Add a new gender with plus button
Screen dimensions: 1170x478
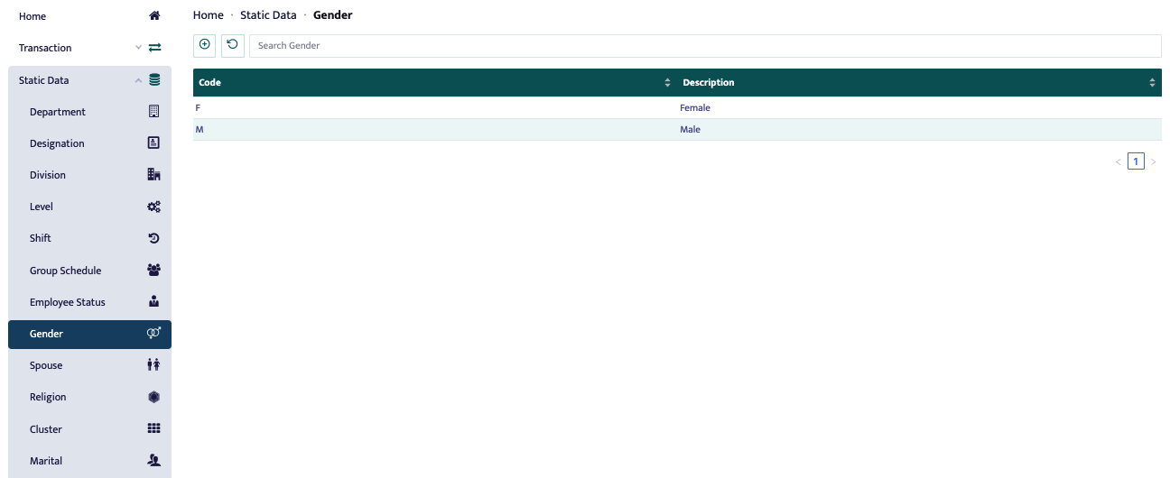[204, 45]
